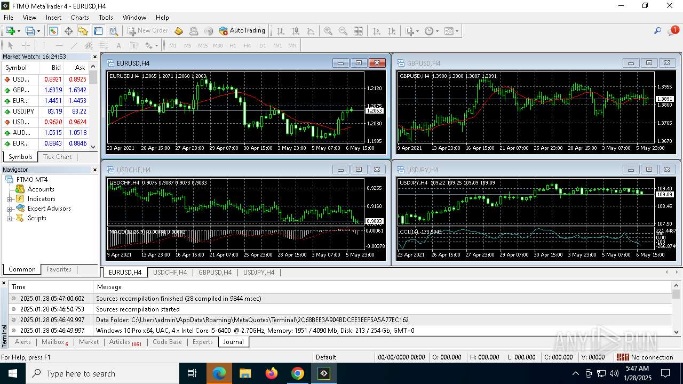The image size is (683, 384).
Task: Expand the Scripts node in Navigator
Action: pyautogui.click(x=9, y=218)
